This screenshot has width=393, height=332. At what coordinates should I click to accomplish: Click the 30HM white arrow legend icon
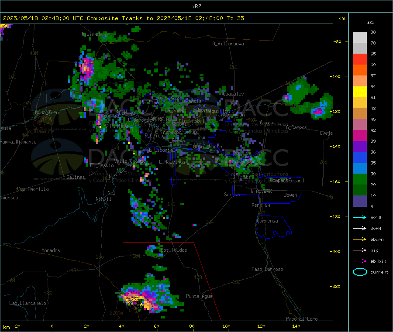tap(360, 228)
